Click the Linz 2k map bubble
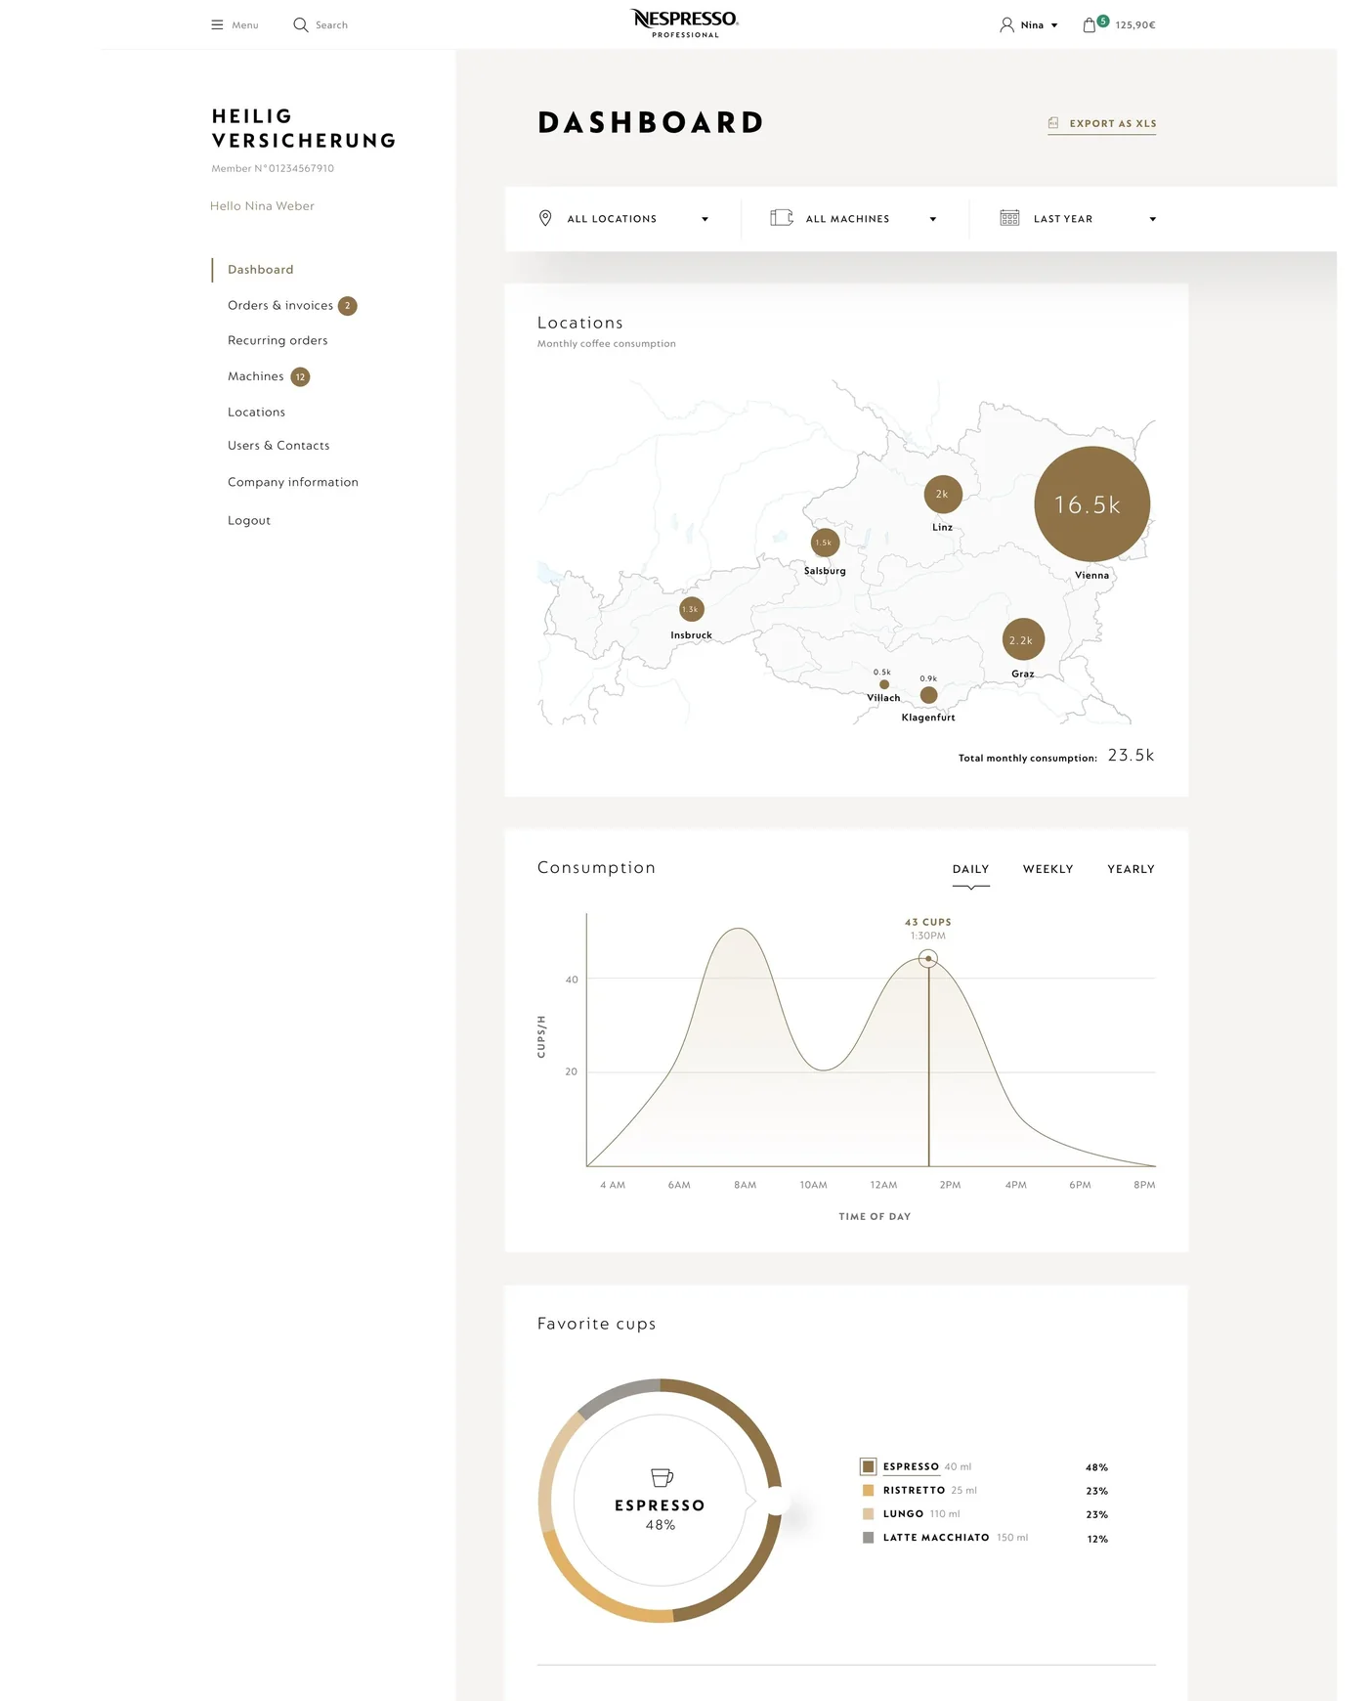 (943, 494)
